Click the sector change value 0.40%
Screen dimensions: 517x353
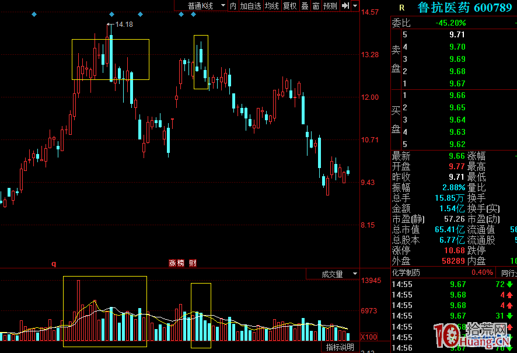(482, 272)
